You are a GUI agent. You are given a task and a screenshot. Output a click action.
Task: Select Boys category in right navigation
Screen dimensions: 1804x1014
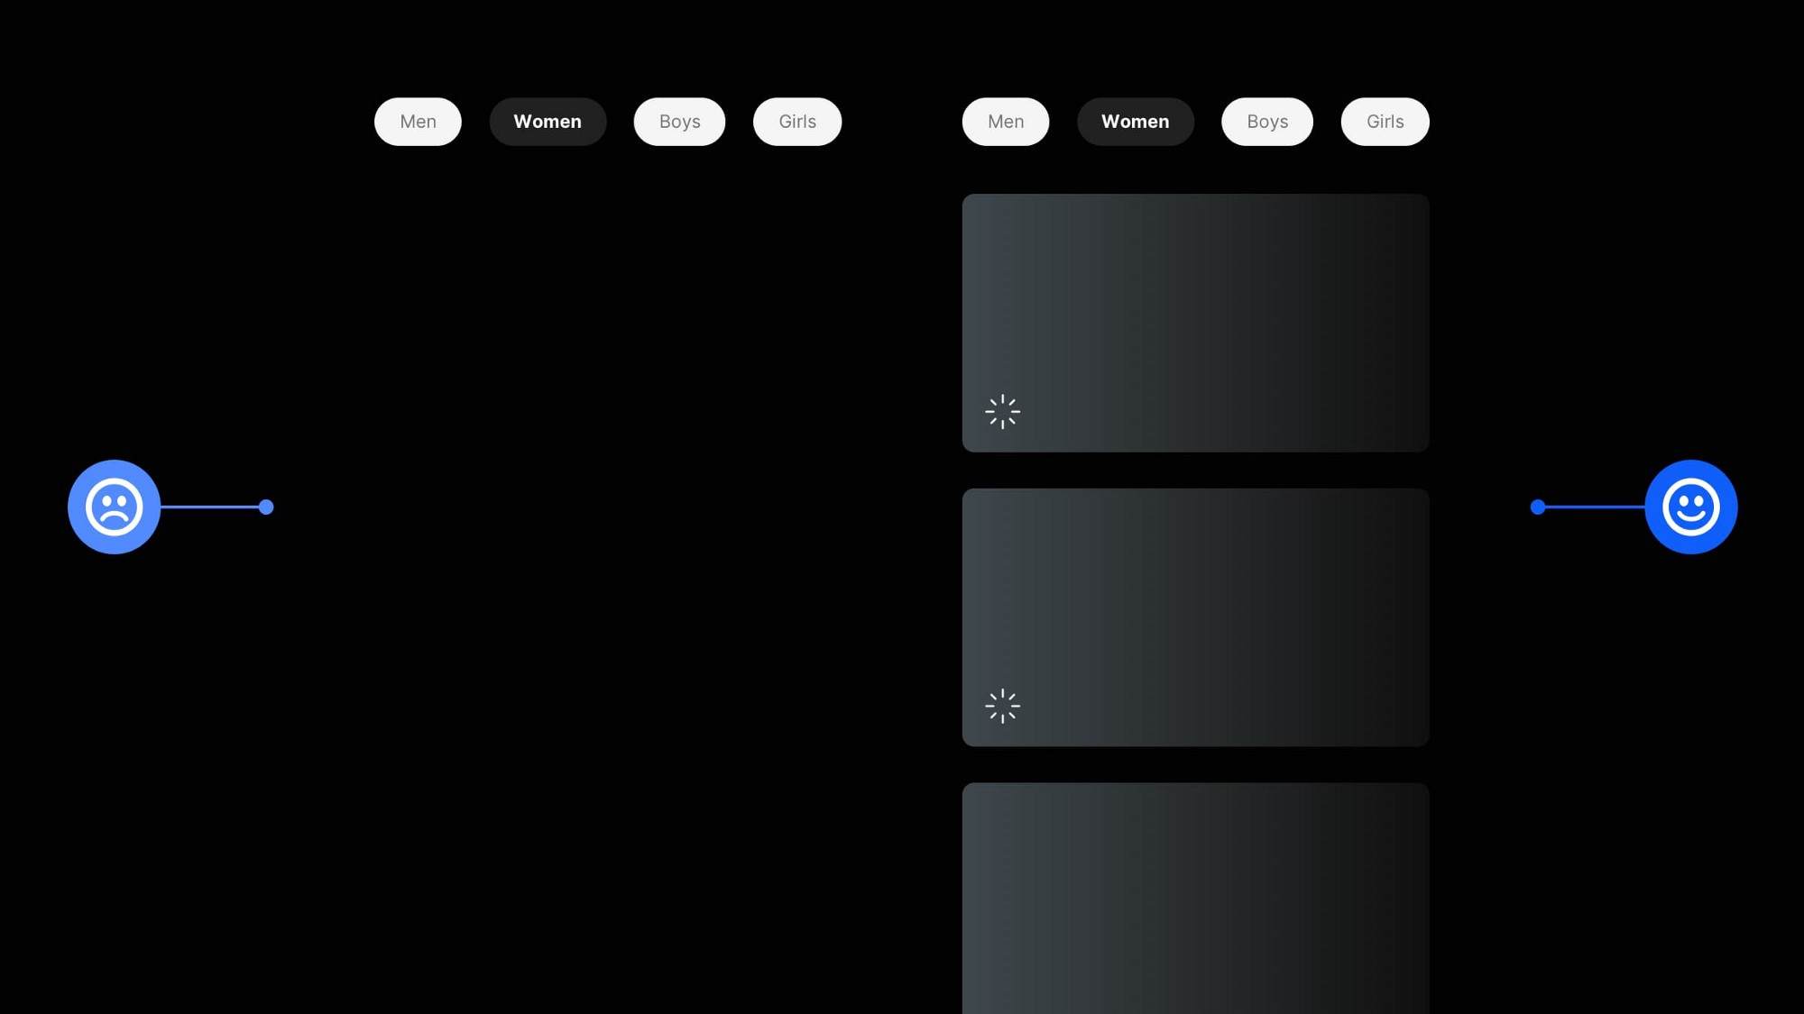point(1266,122)
